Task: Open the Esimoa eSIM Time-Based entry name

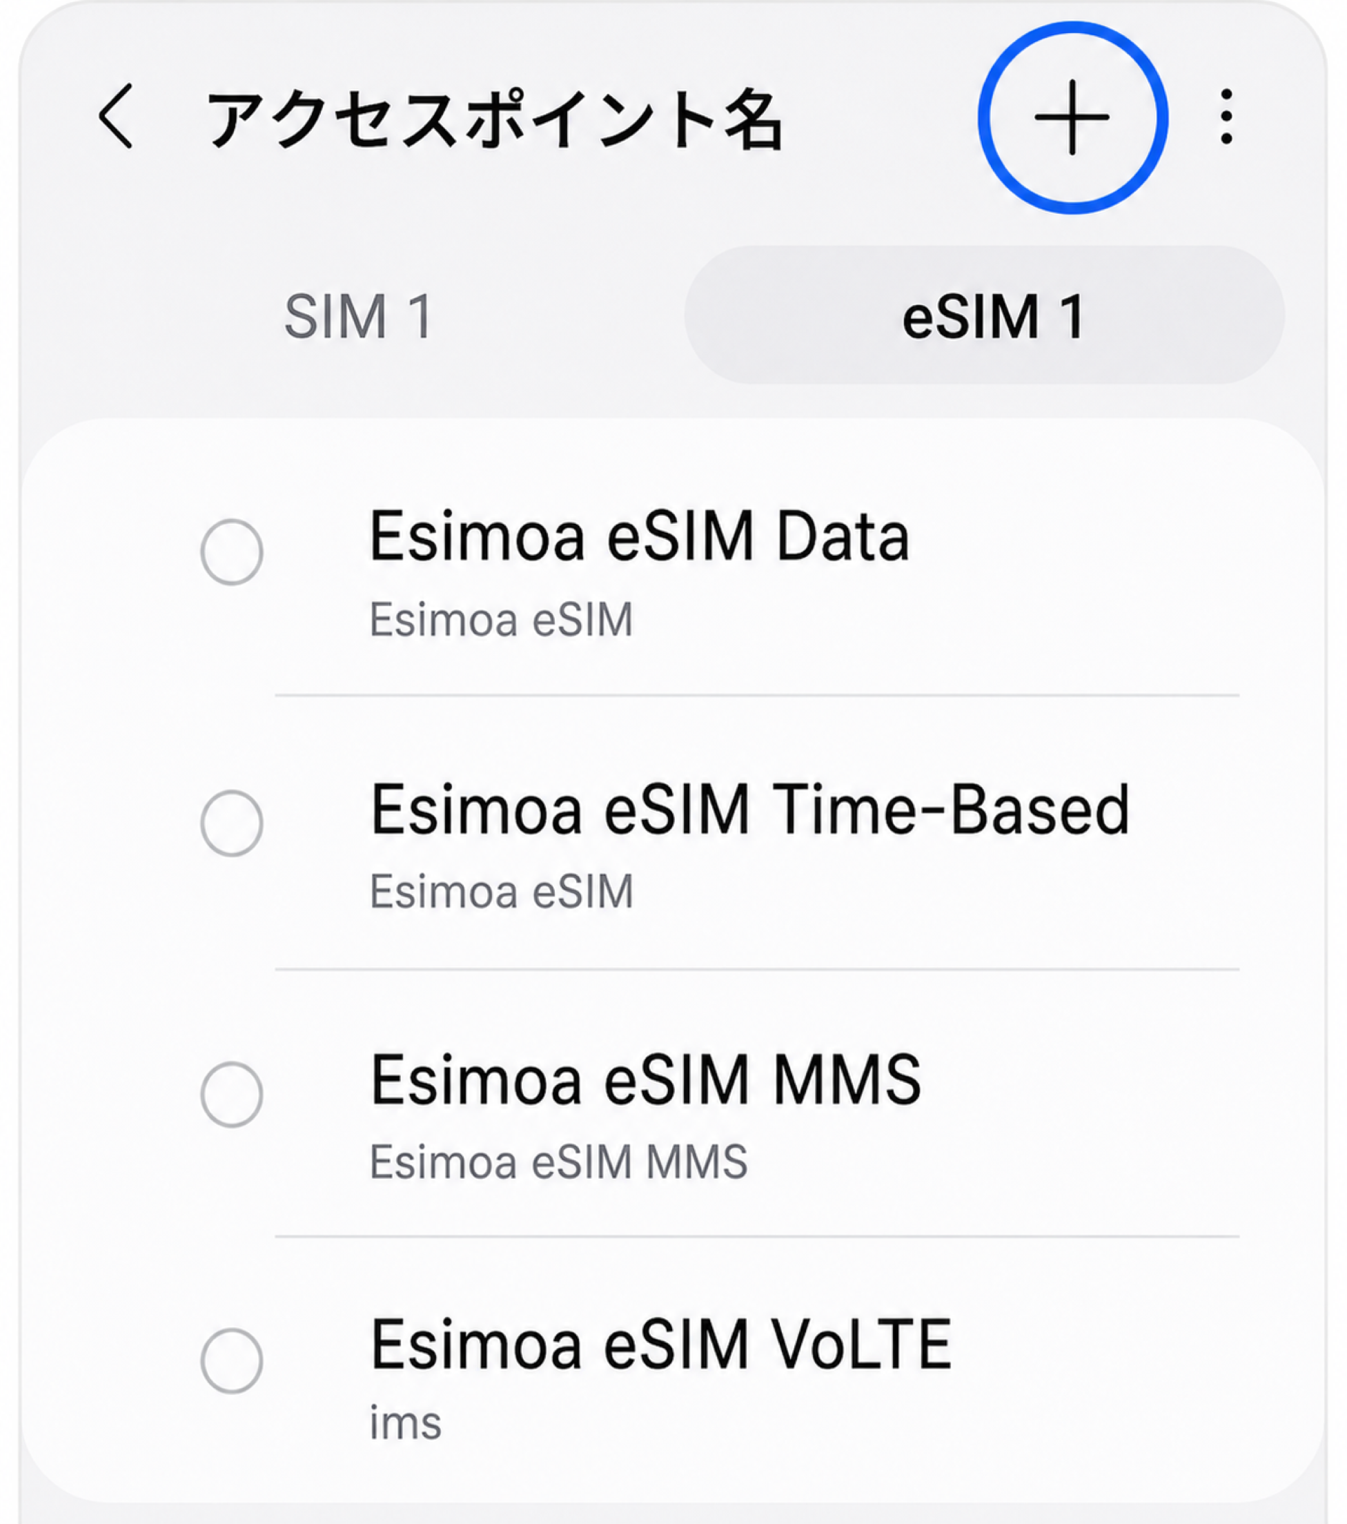Action: (750, 809)
